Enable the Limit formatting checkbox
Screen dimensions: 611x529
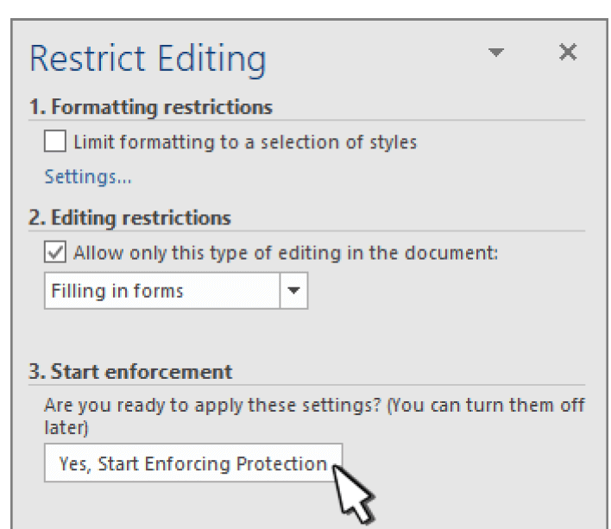(55, 141)
